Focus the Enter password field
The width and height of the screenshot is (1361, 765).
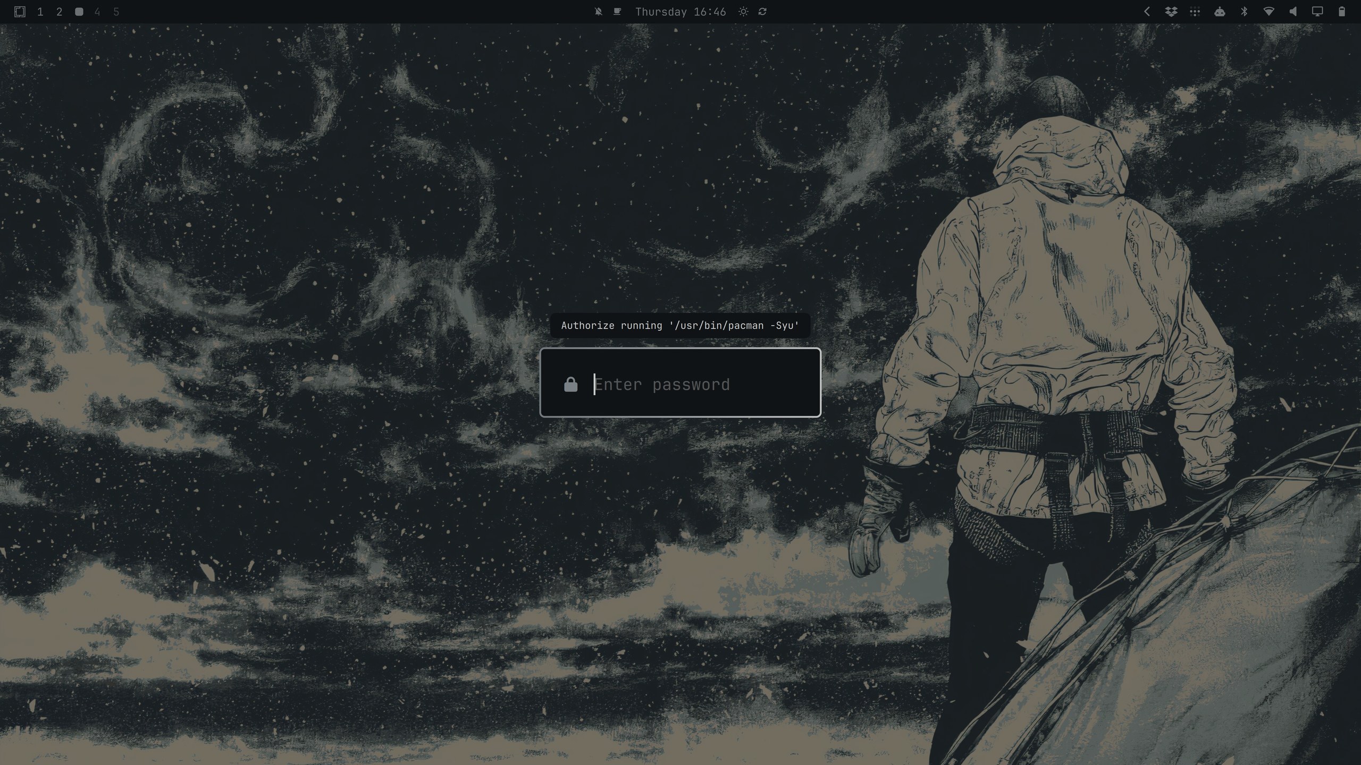[x=680, y=382]
